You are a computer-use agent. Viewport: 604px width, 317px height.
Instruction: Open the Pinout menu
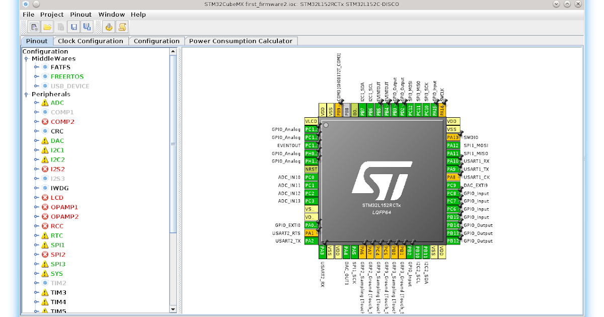click(x=80, y=15)
